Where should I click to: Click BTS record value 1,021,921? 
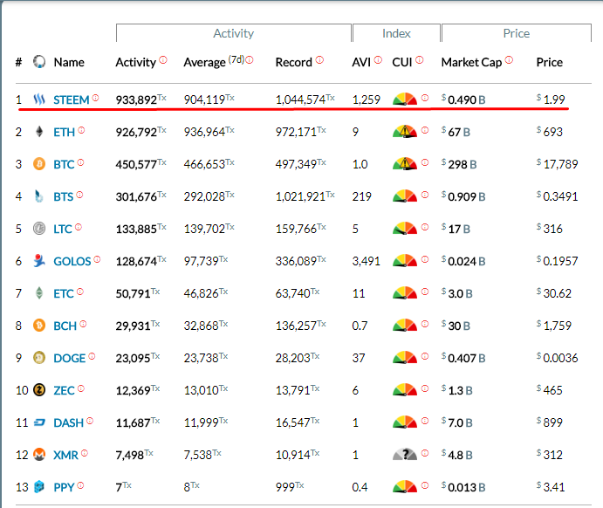click(305, 196)
